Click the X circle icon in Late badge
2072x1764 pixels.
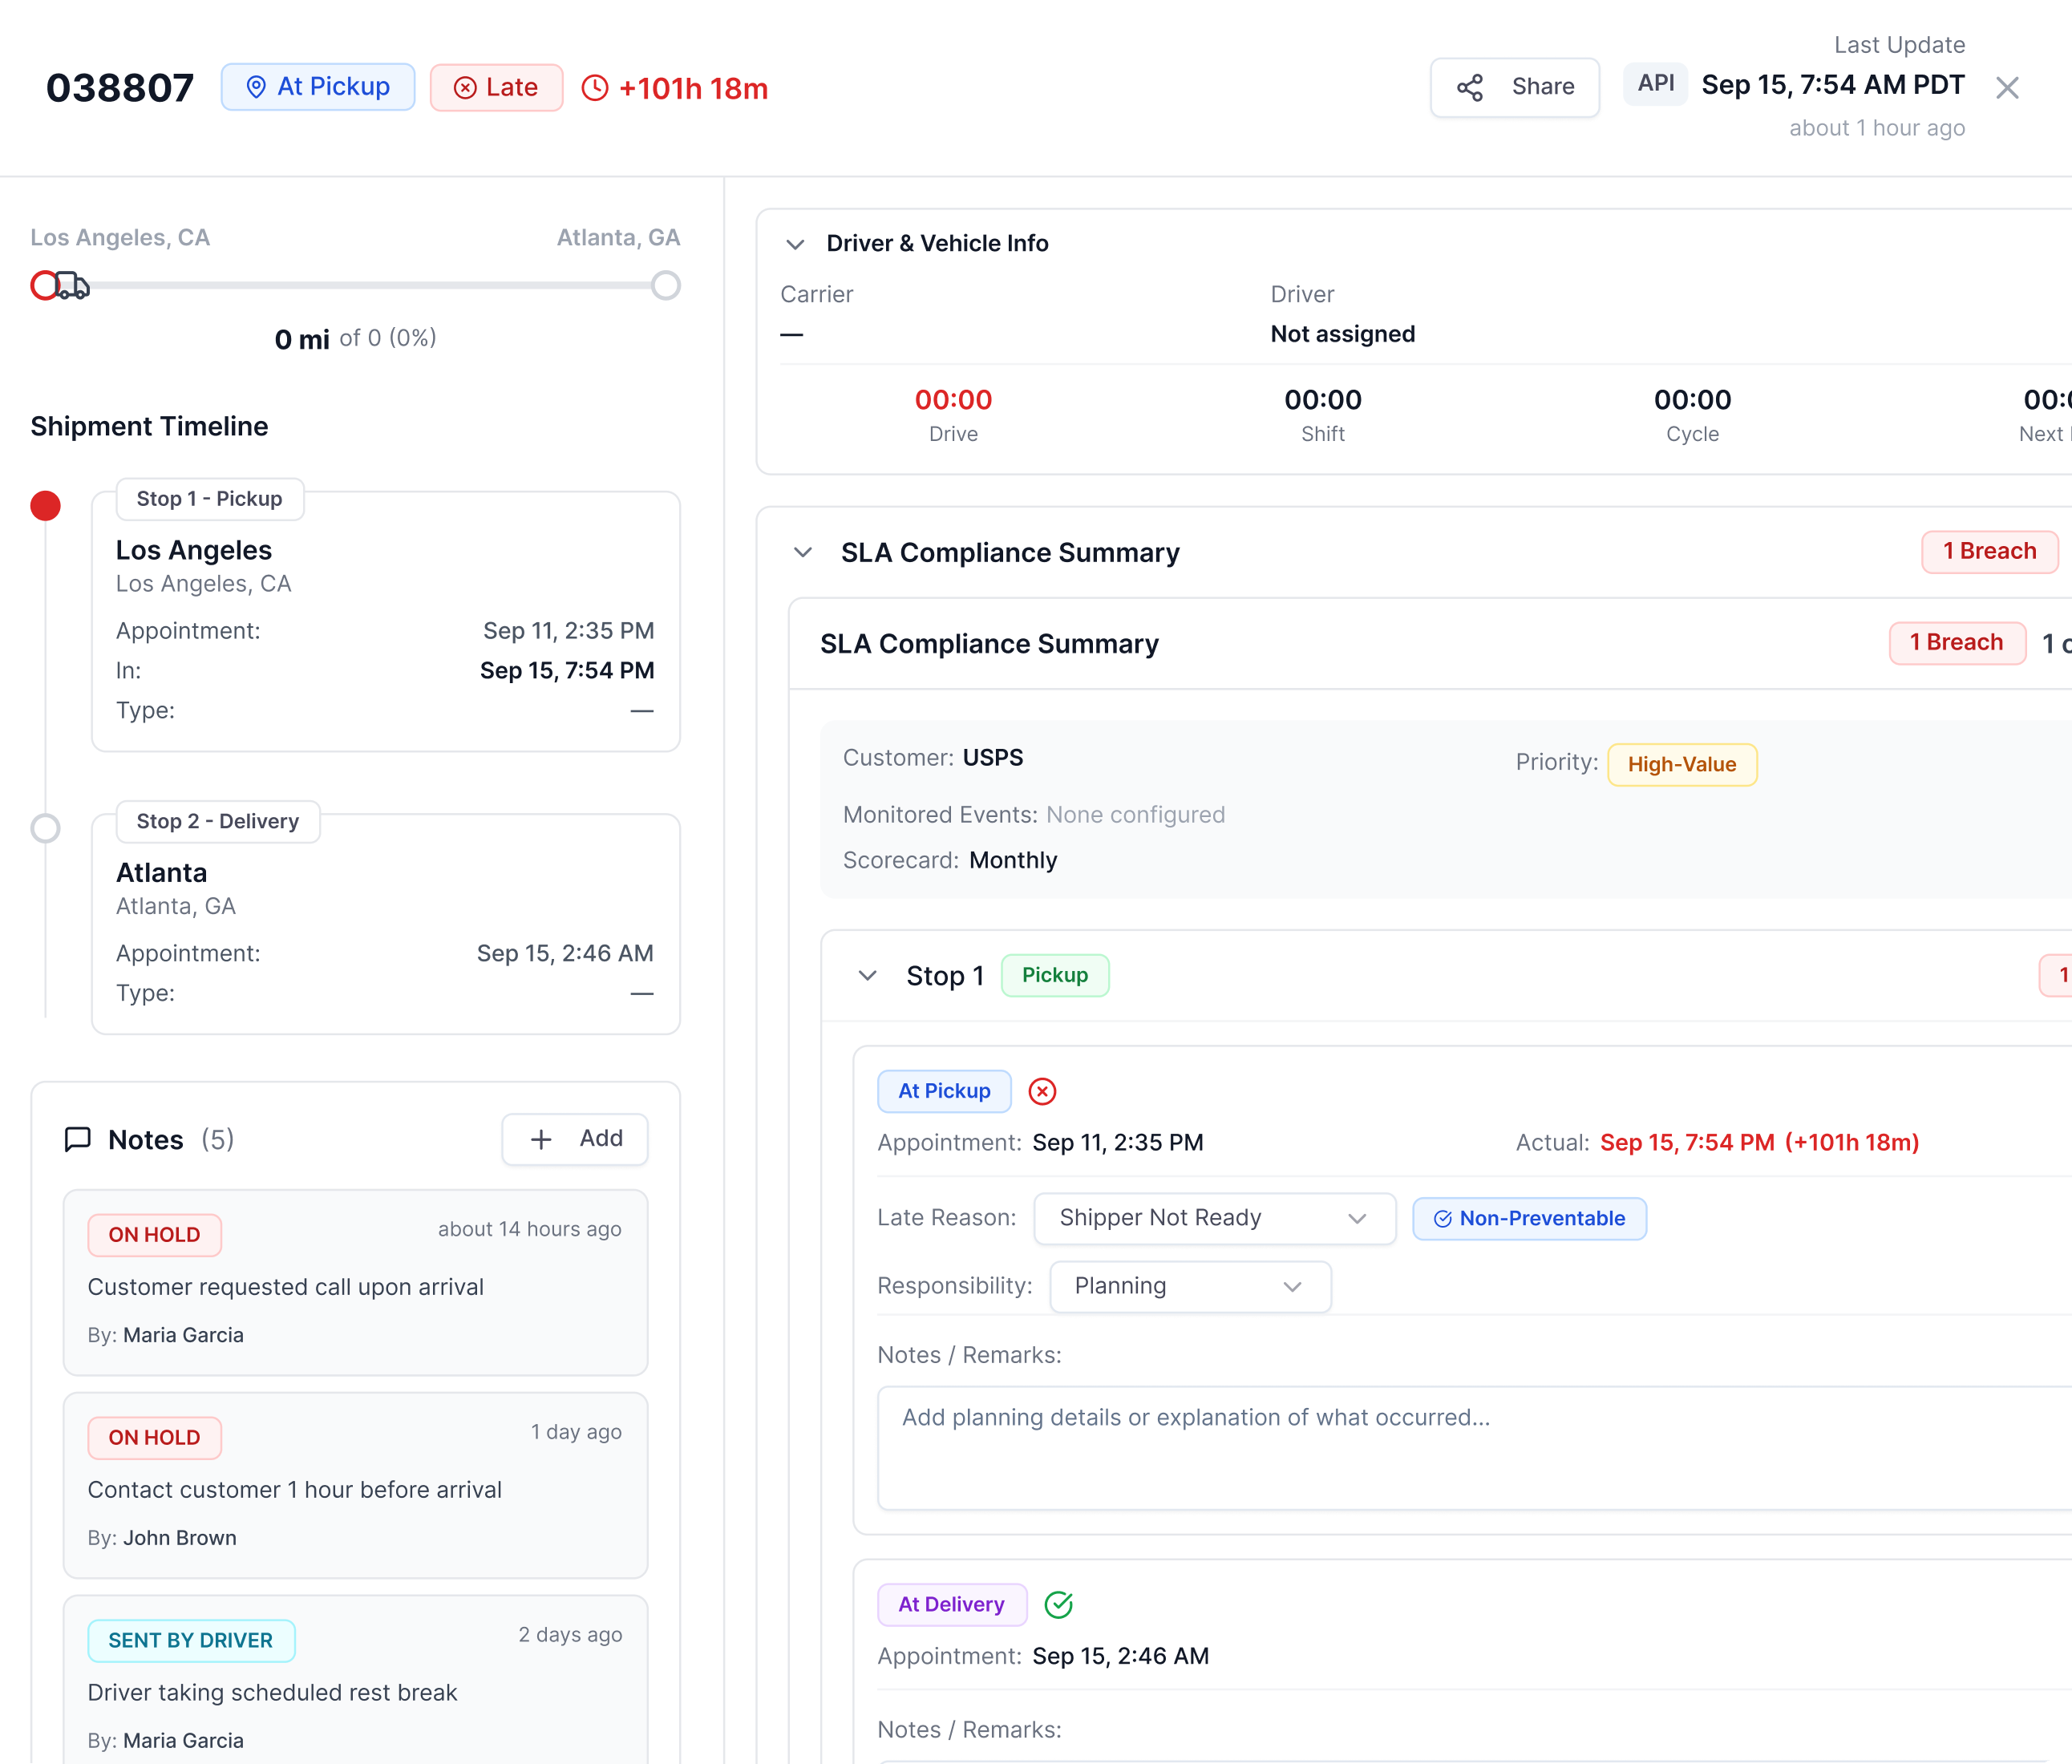[x=465, y=88]
